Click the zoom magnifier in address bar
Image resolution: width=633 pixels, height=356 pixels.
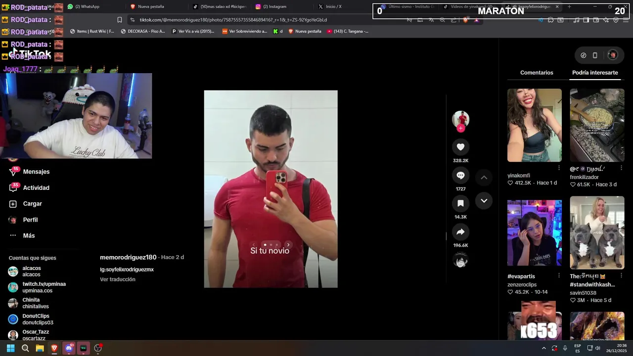pyautogui.click(x=443, y=20)
